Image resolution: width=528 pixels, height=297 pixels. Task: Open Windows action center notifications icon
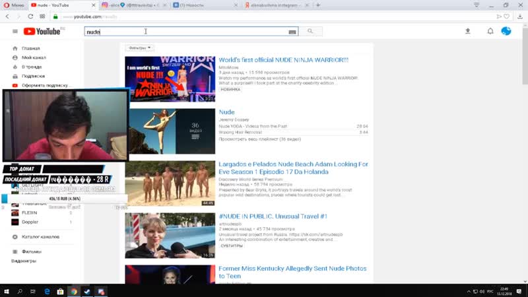[519, 292]
